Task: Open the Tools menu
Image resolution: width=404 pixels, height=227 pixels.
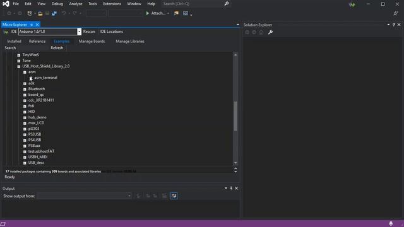Action: [93, 4]
